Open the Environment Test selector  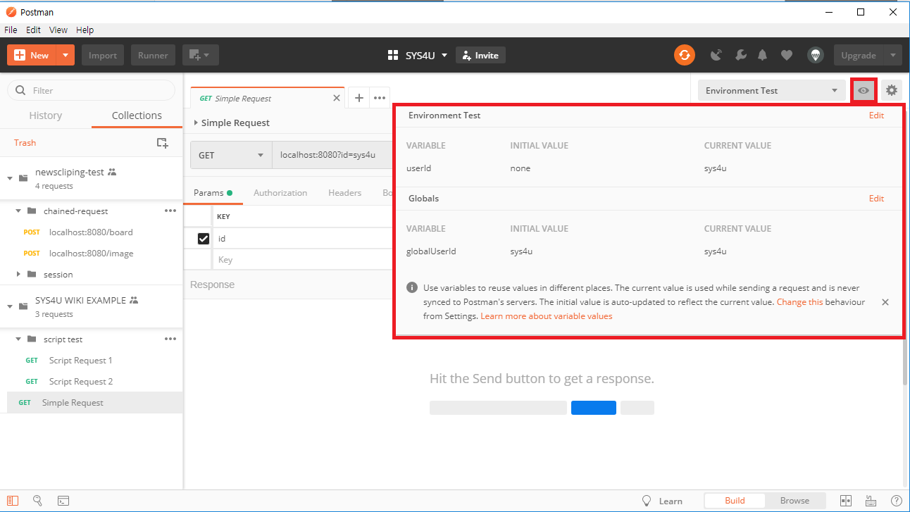(772, 90)
